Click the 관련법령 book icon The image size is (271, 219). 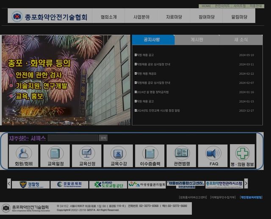(181, 156)
